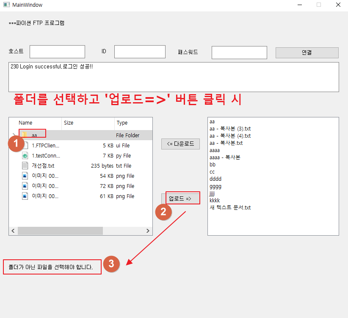348x318 pixels.
Task: Select the 1.FTPClien... ui file icon
Action: 25,145
